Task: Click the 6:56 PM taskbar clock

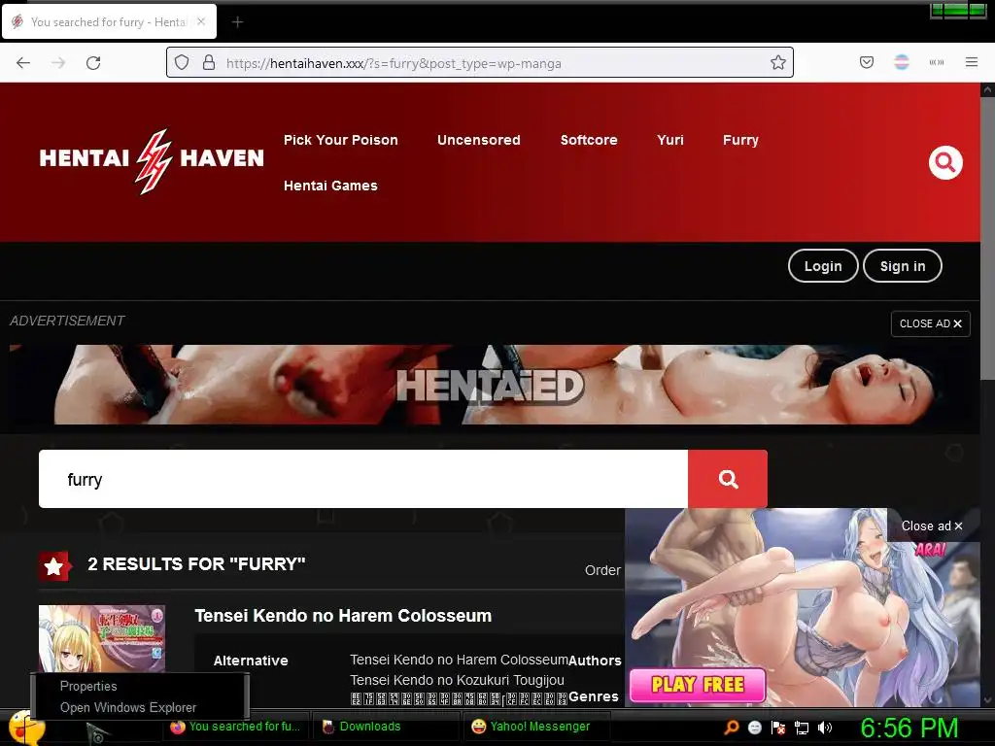Action: point(909,728)
